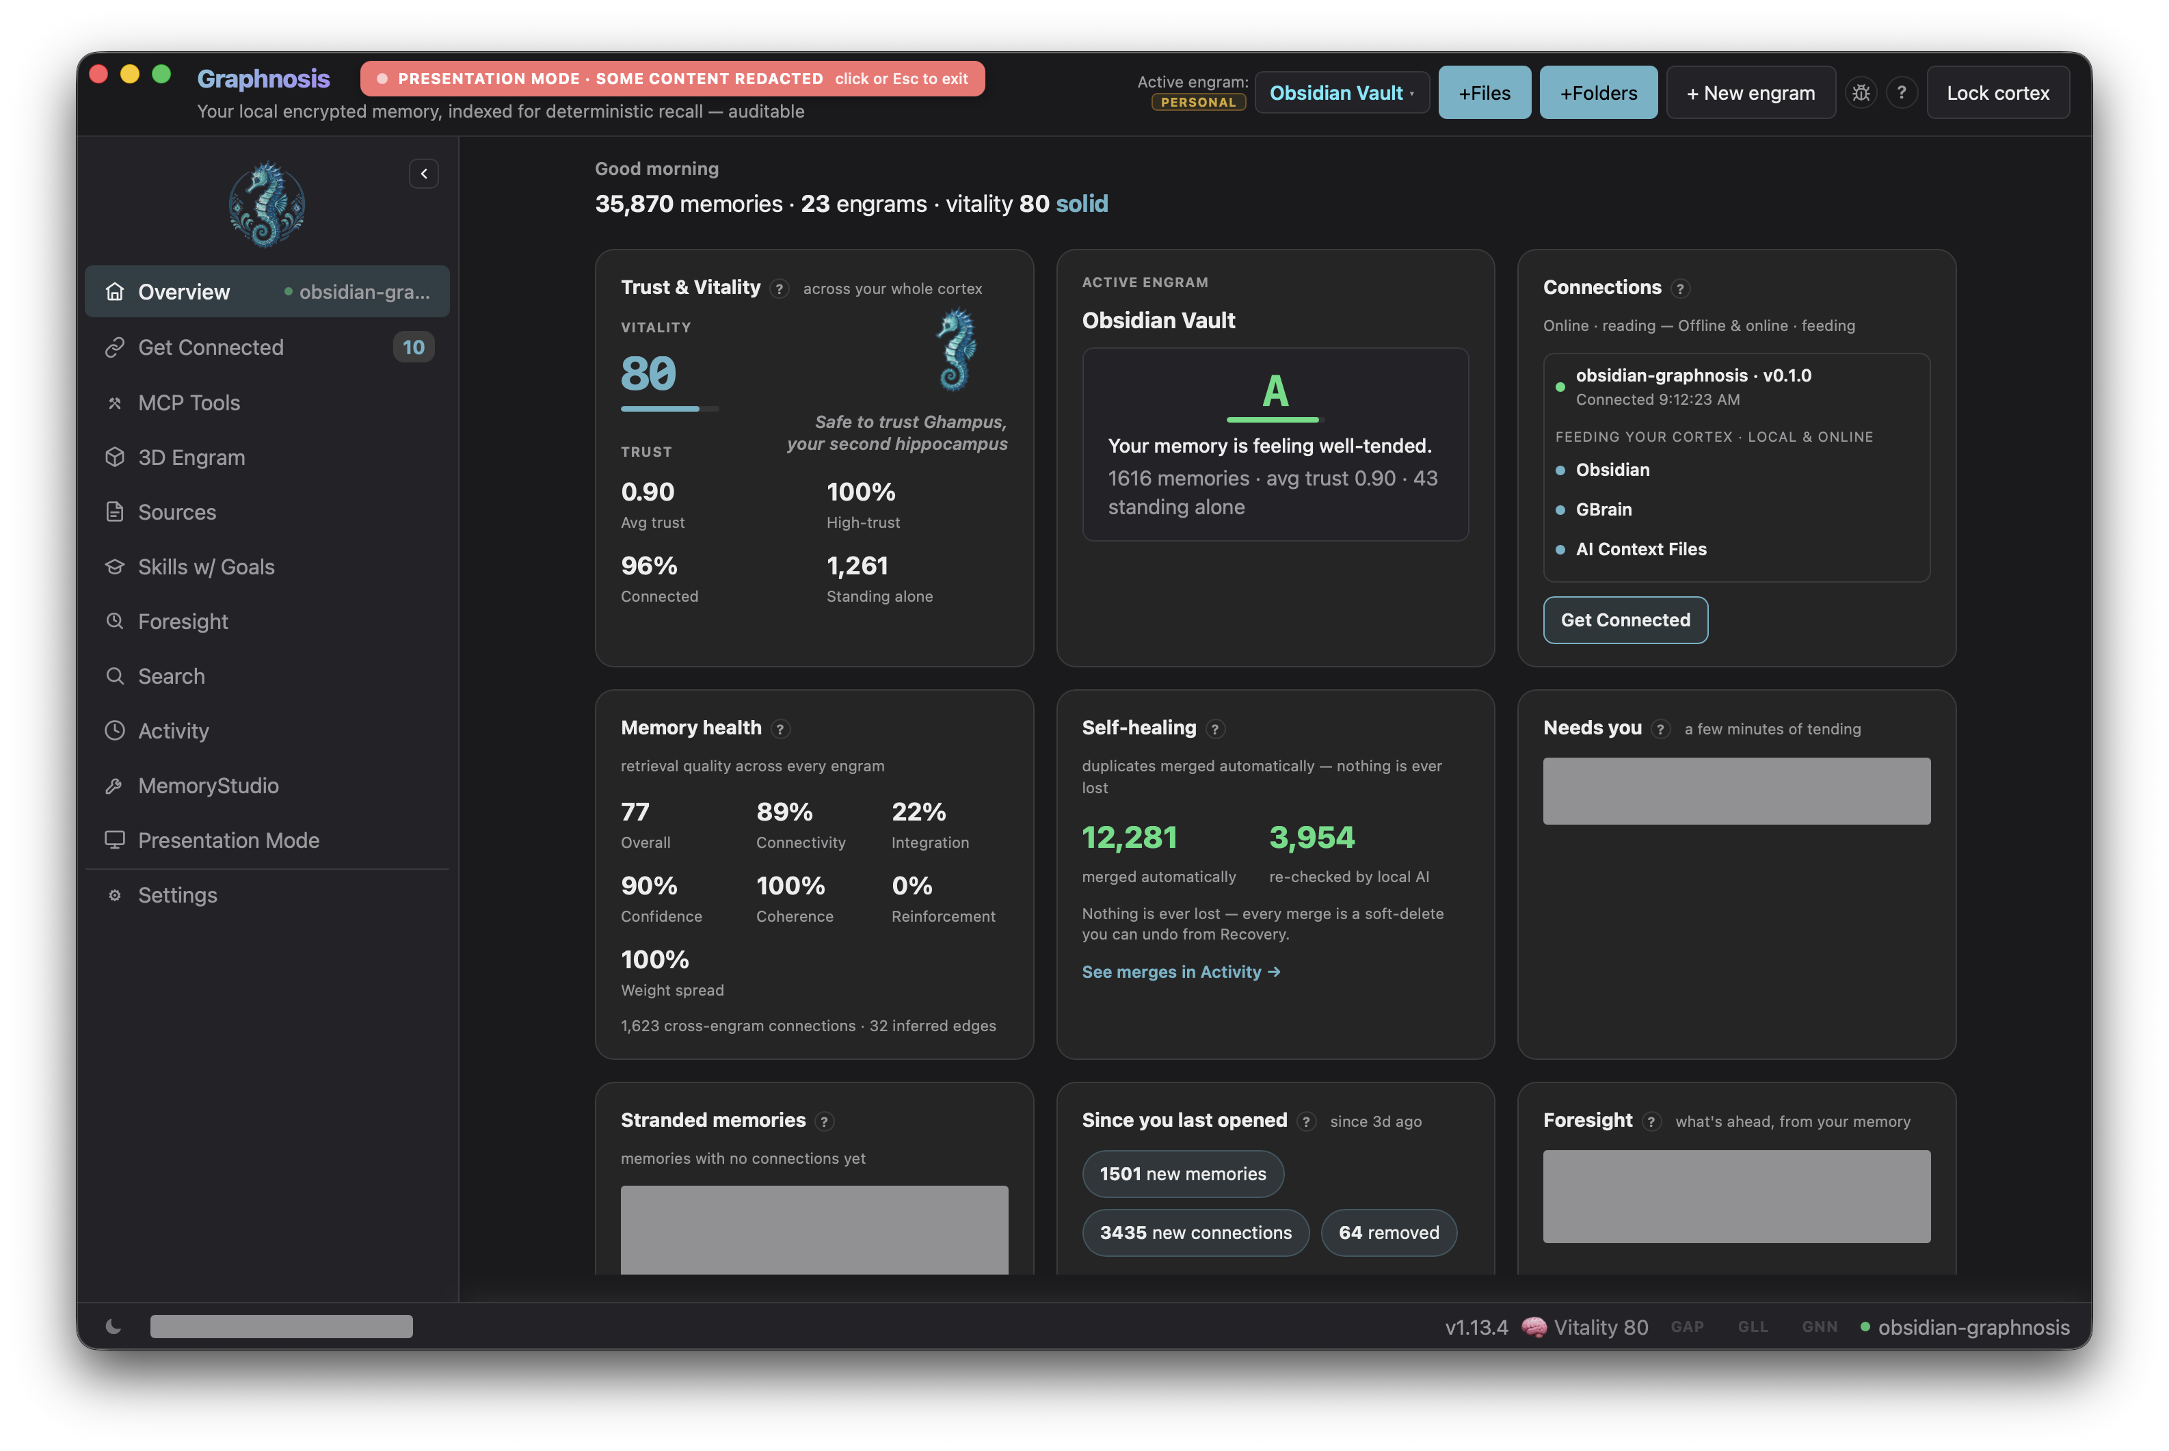
Task: Click the seahorse logo in sidebar
Action: coord(267,204)
